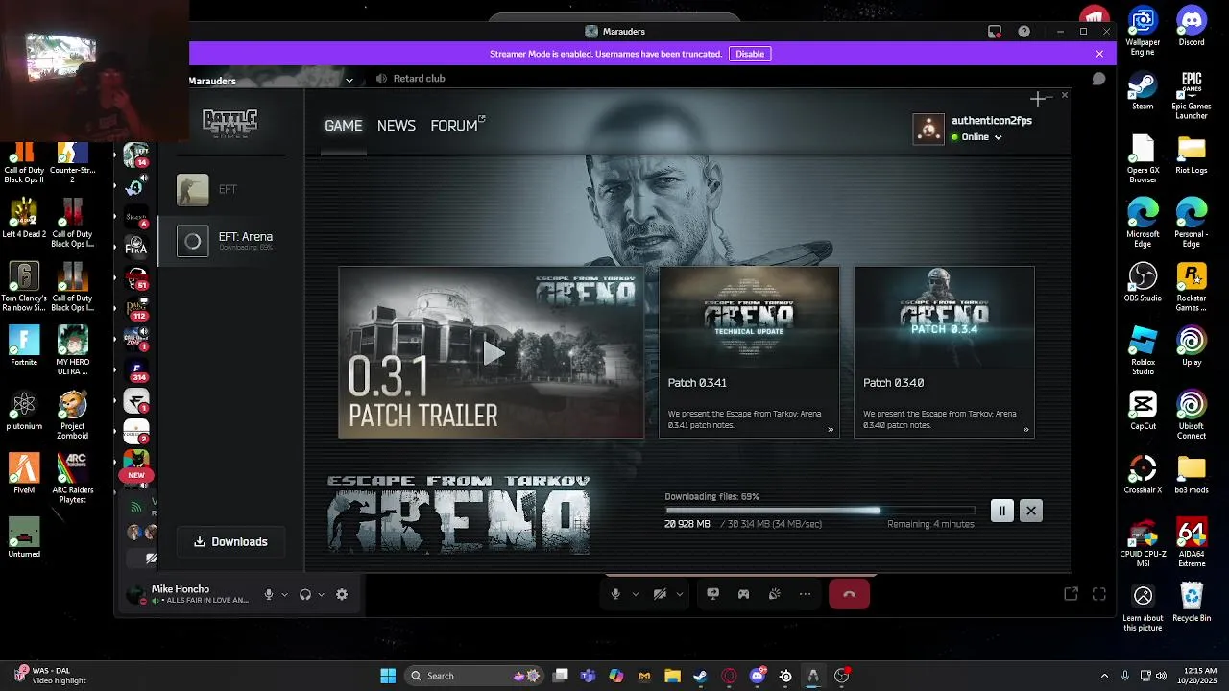This screenshot has width=1229, height=691.
Task: Open the Downloads section in launcher
Action: [230, 541]
